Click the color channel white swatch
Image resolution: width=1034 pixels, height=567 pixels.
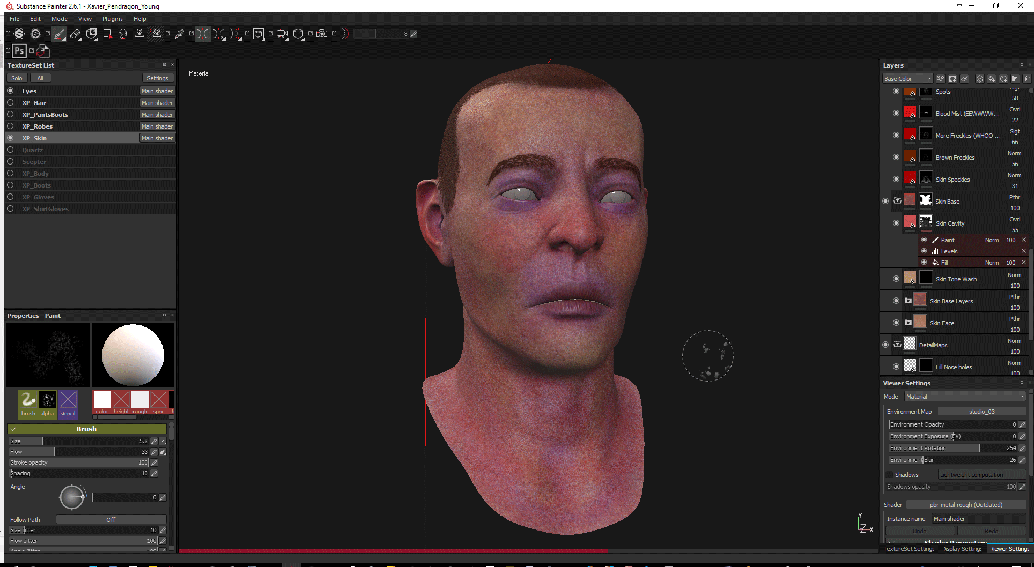[102, 399]
